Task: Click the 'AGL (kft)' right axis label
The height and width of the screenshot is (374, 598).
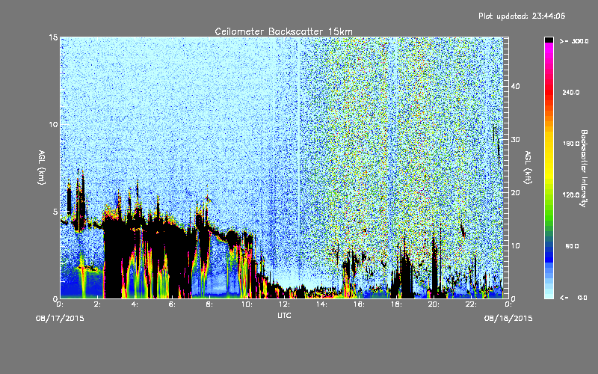Action: coord(528,168)
